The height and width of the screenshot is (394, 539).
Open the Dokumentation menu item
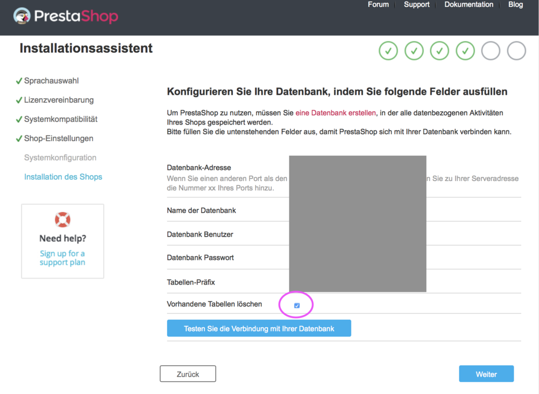pyautogui.click(x=469, y=4)
